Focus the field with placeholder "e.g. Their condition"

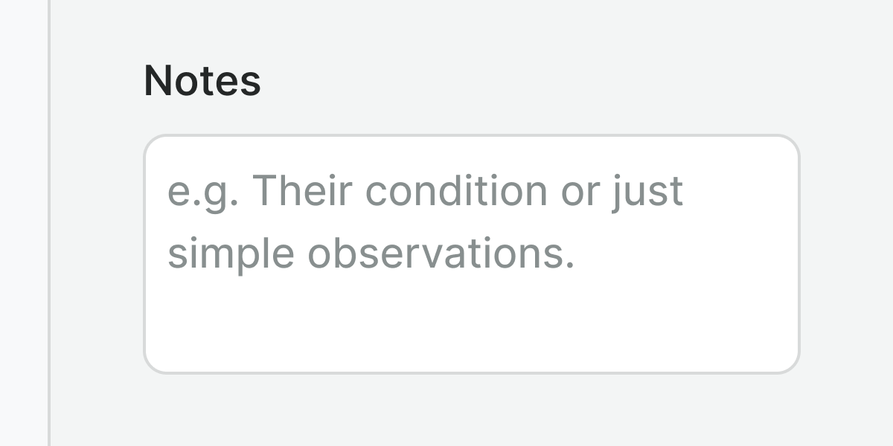[x=471, y=223]
